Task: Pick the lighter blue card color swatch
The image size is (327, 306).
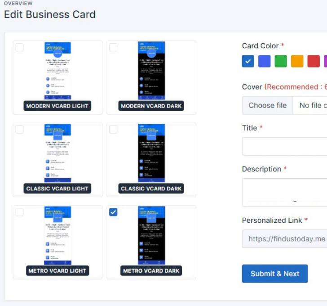Action: pyautogui.click(x=265, y=61)
